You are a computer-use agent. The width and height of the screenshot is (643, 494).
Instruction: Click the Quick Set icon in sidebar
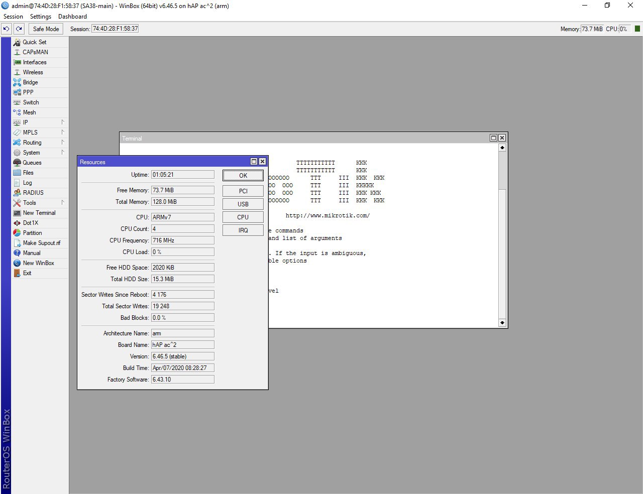pyautogui.click(x=17, y=42)
